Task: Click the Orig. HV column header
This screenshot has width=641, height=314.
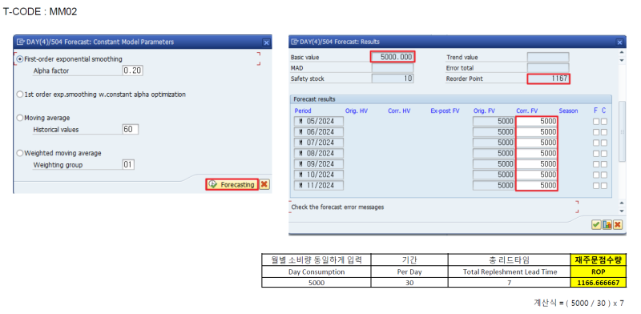Action: click(x=357, y=111)
